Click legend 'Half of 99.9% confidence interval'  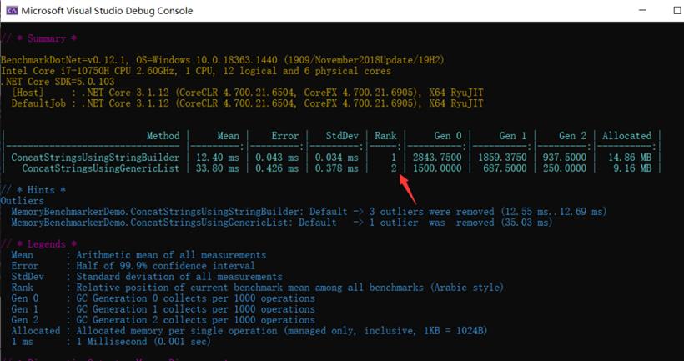(165, 266)
